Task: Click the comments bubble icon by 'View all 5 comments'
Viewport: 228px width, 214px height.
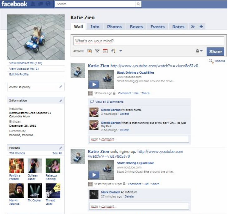Action: coord(92,102)
